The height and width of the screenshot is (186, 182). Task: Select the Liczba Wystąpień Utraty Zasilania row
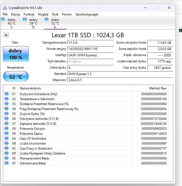(x=86, y=153)
